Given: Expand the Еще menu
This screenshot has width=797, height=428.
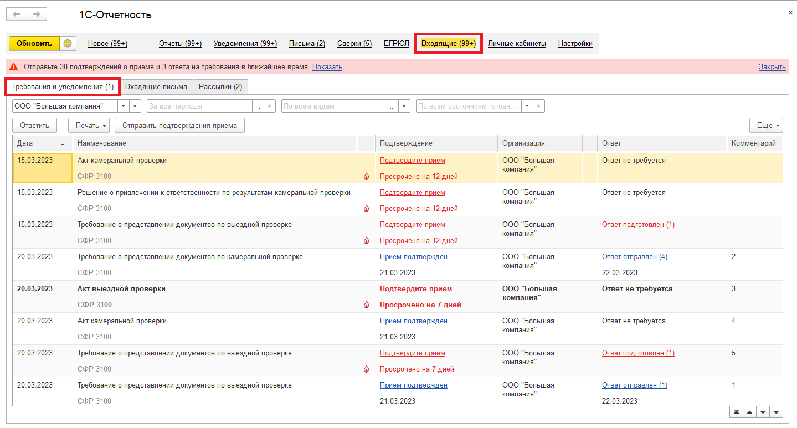Looking at the screenshot, I should (766, 126).
